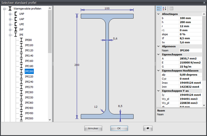The height and width of the screenshot is (136, 207).
Task: Expand the UAP profile group
Action: [10, 19]
